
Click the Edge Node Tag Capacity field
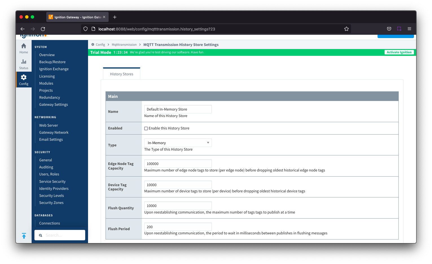click(178, 164)
